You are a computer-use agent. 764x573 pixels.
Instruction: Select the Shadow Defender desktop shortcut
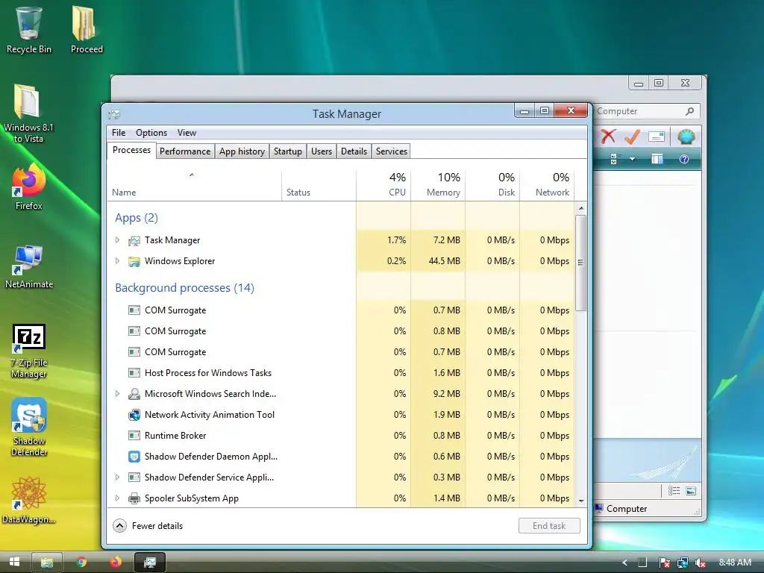coord(29,428)
